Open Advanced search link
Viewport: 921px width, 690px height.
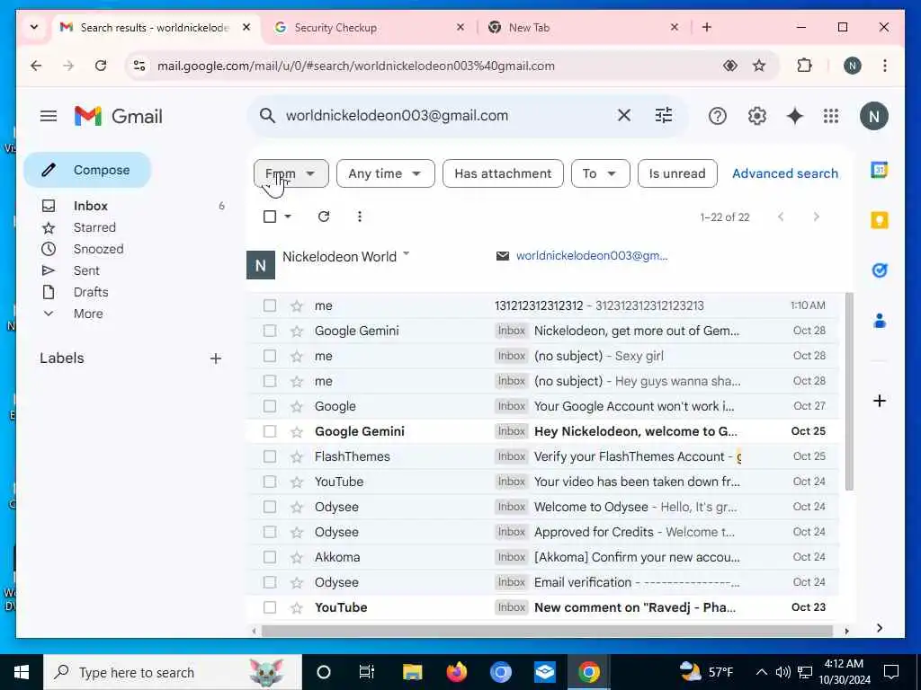[784, 173]
